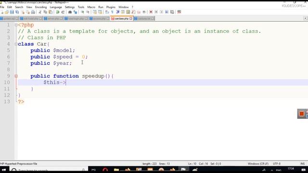Open the User Defined Language icon
The width and height of the screenshot is (308, 173).
(x=123, y=12)
